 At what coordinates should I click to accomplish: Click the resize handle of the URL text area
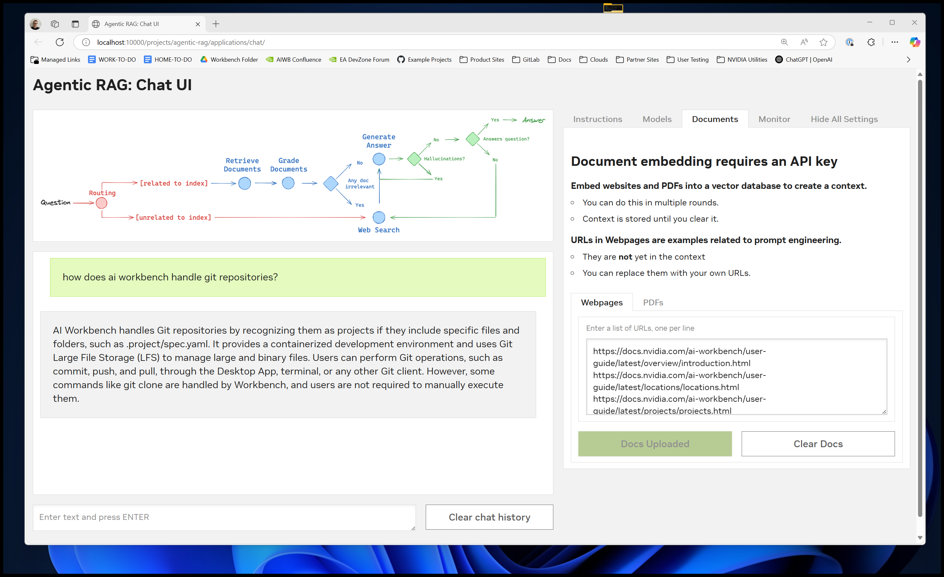(884, 411)
